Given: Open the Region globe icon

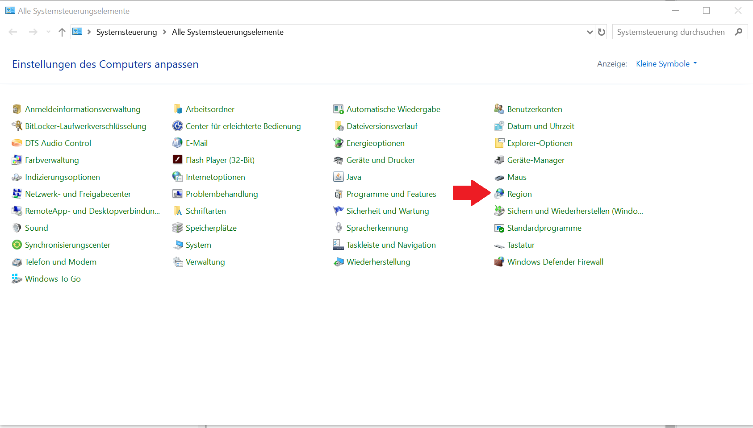Looking at the screenshot, I should (499, 194).
